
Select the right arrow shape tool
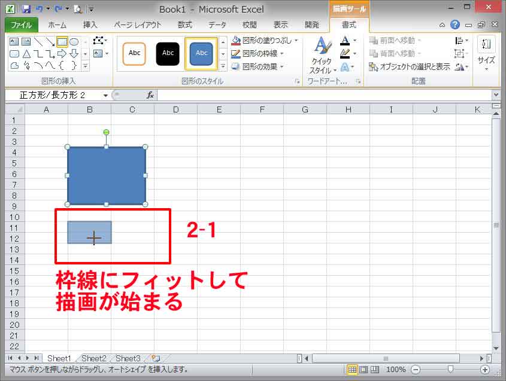[62, 53]
